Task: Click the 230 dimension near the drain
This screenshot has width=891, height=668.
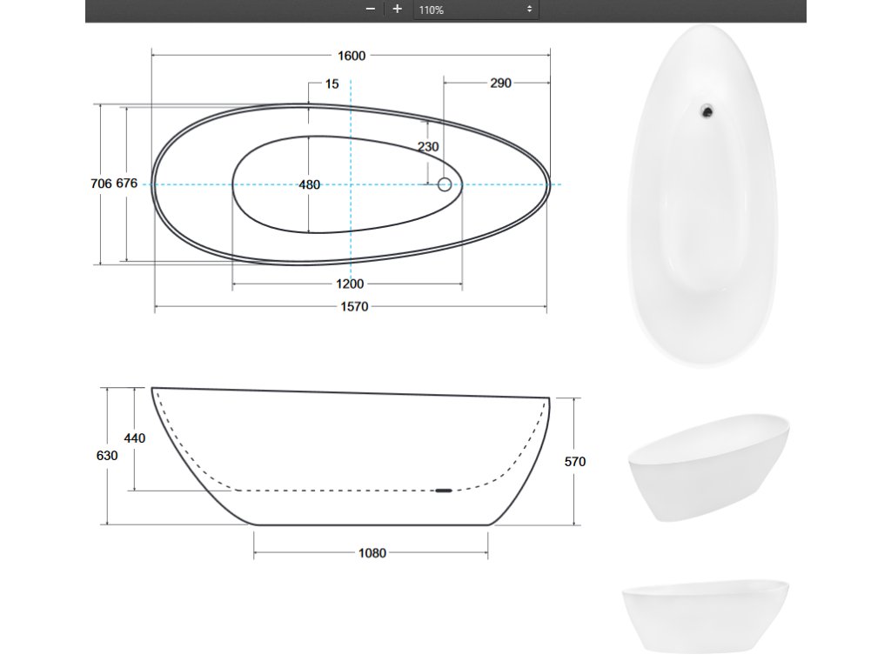Action: coord(428,146)
